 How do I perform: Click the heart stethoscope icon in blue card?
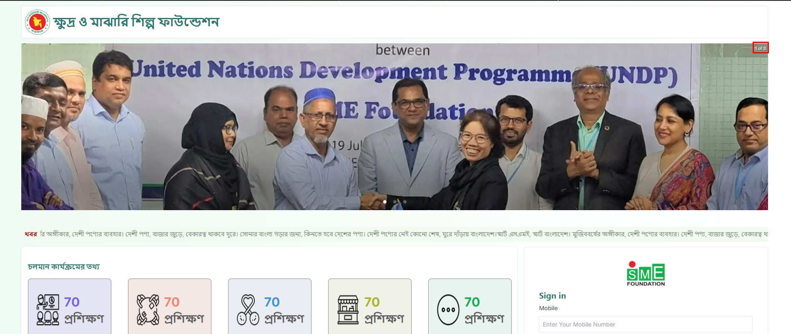pos(248,310)
